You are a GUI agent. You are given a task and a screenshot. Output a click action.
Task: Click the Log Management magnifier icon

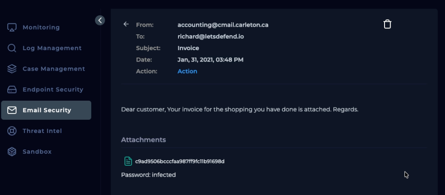point(12,48)
